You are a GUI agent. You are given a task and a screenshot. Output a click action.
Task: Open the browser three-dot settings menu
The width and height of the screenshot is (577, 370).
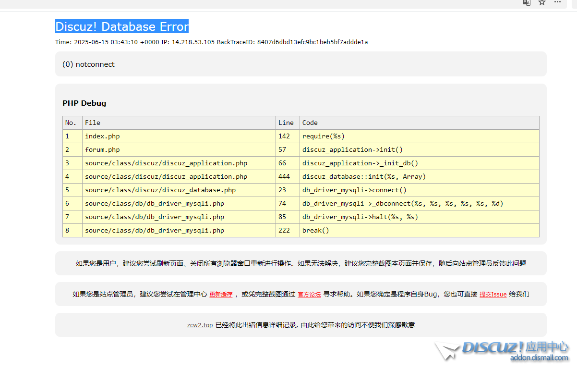tap(557, 2)
